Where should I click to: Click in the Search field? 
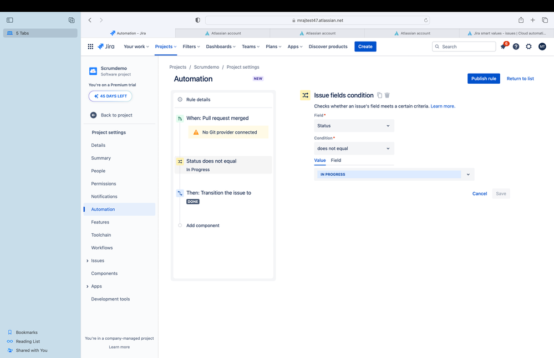click(x=464, y=47)
